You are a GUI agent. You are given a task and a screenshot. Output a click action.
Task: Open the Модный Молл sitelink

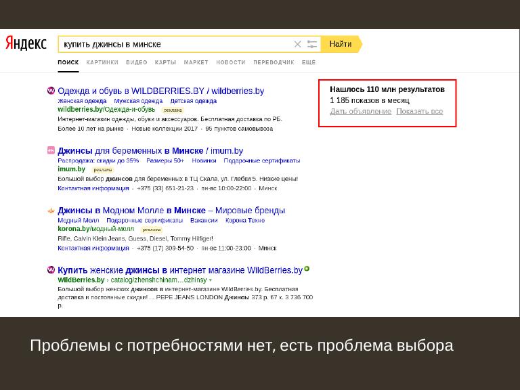(x=79, y=220)
